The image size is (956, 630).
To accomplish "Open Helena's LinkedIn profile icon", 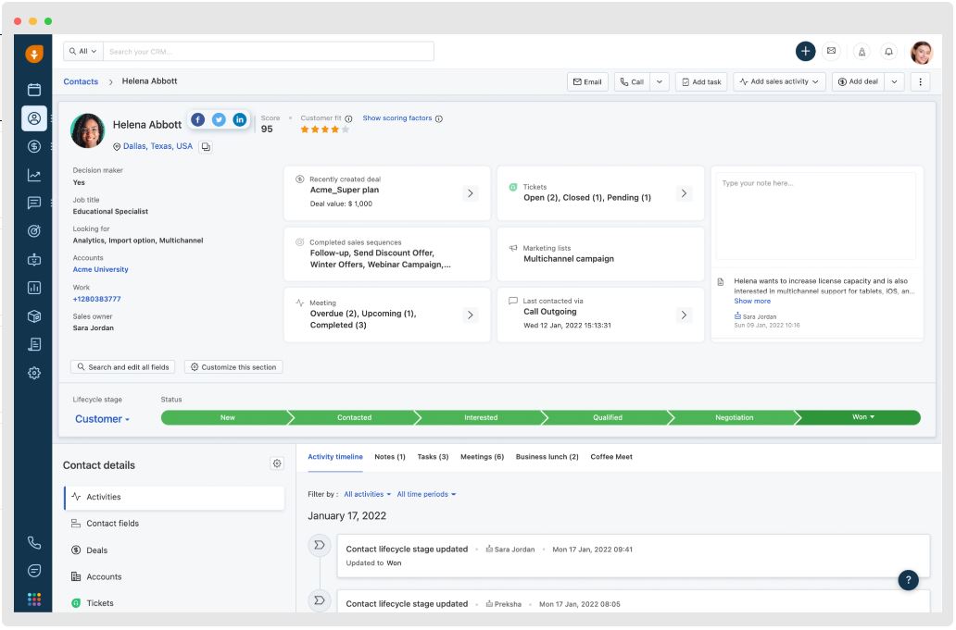I will coord(240,120).
